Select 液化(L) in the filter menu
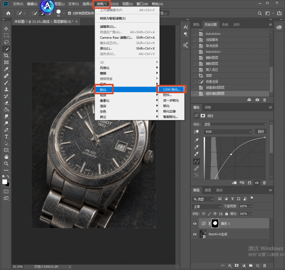This screenshot has height=270, width=285. tap(127, 48)
